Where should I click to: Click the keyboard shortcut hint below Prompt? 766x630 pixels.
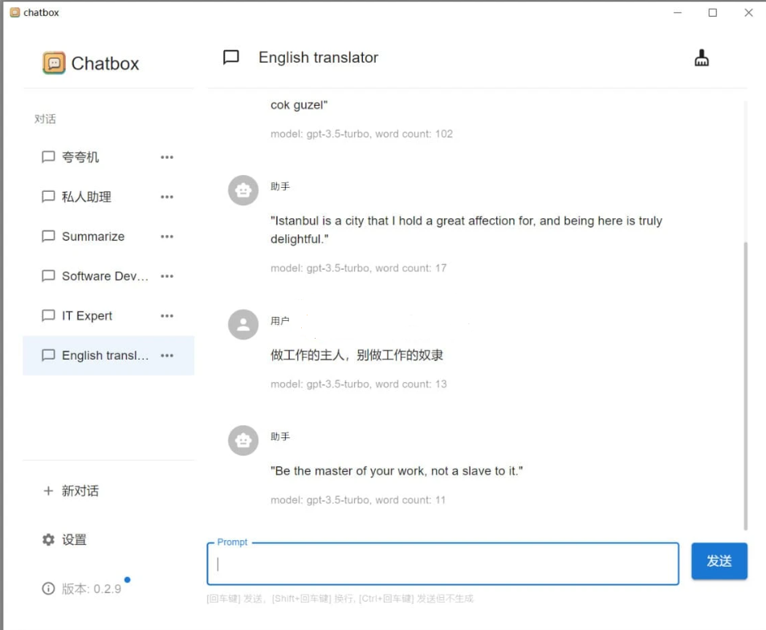tap(340, 599)
